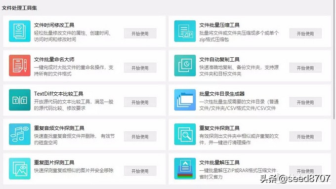
Task: Click the 文件自动复制工具 icon
Action: point(185,66)
